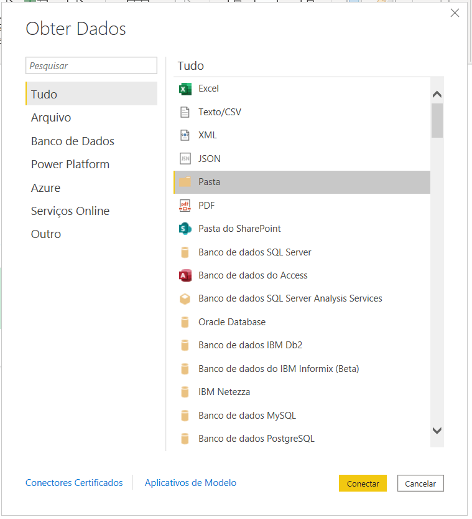
Task: Click the PostgreSQL database icon
Action: [185, 439]
